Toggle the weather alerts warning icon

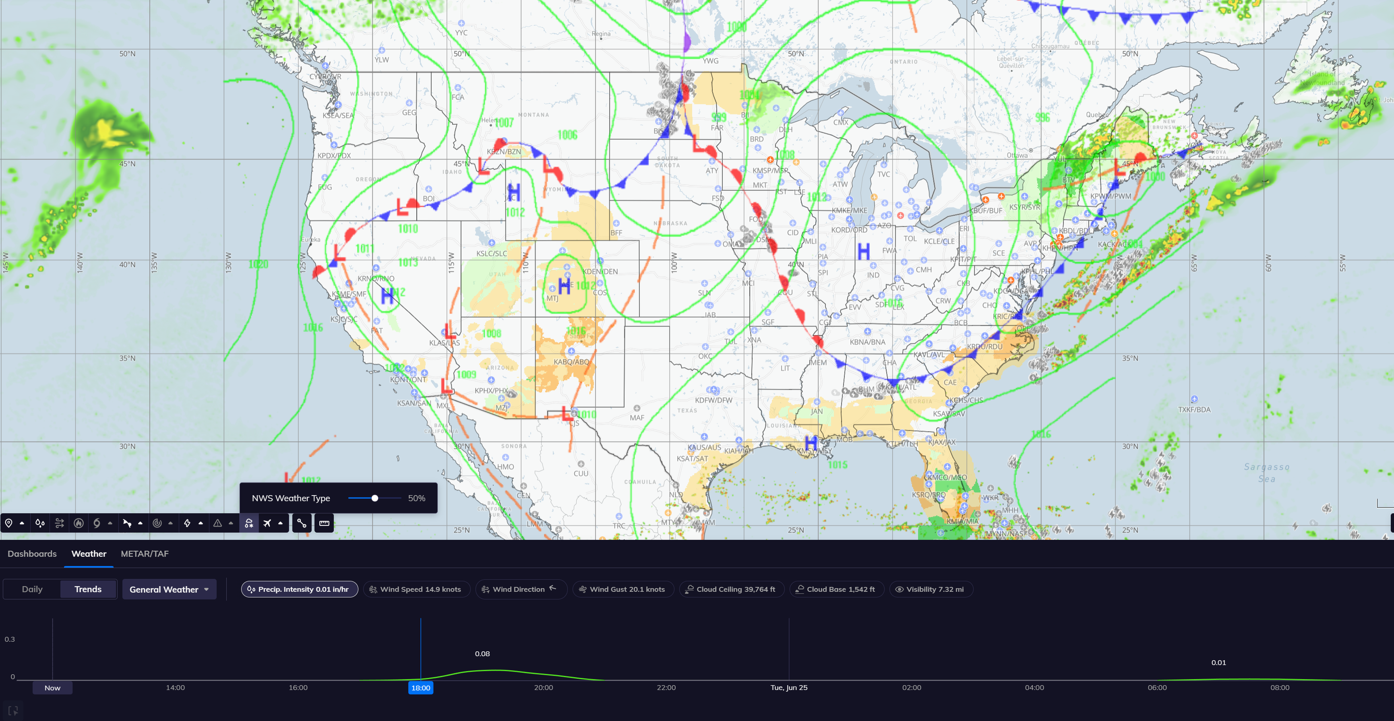[217, 523]
